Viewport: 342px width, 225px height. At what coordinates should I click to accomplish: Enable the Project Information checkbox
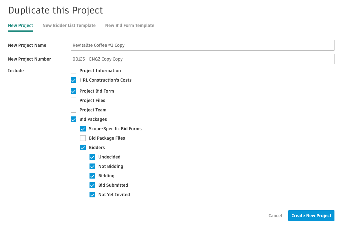pyautogui.click(x=73, y=71)
